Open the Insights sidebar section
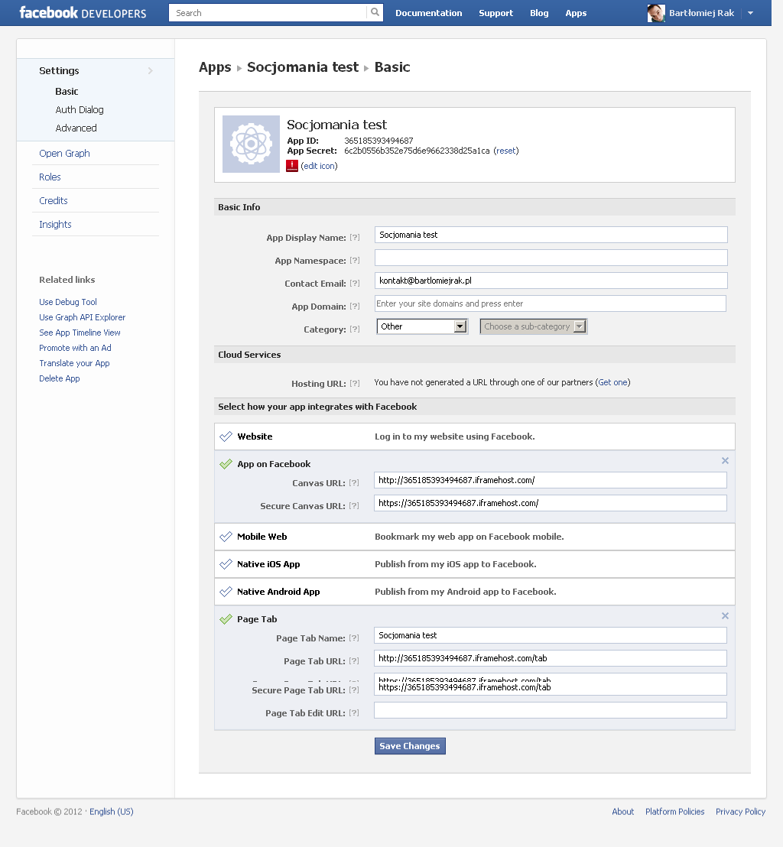 (x=55, y=225)
